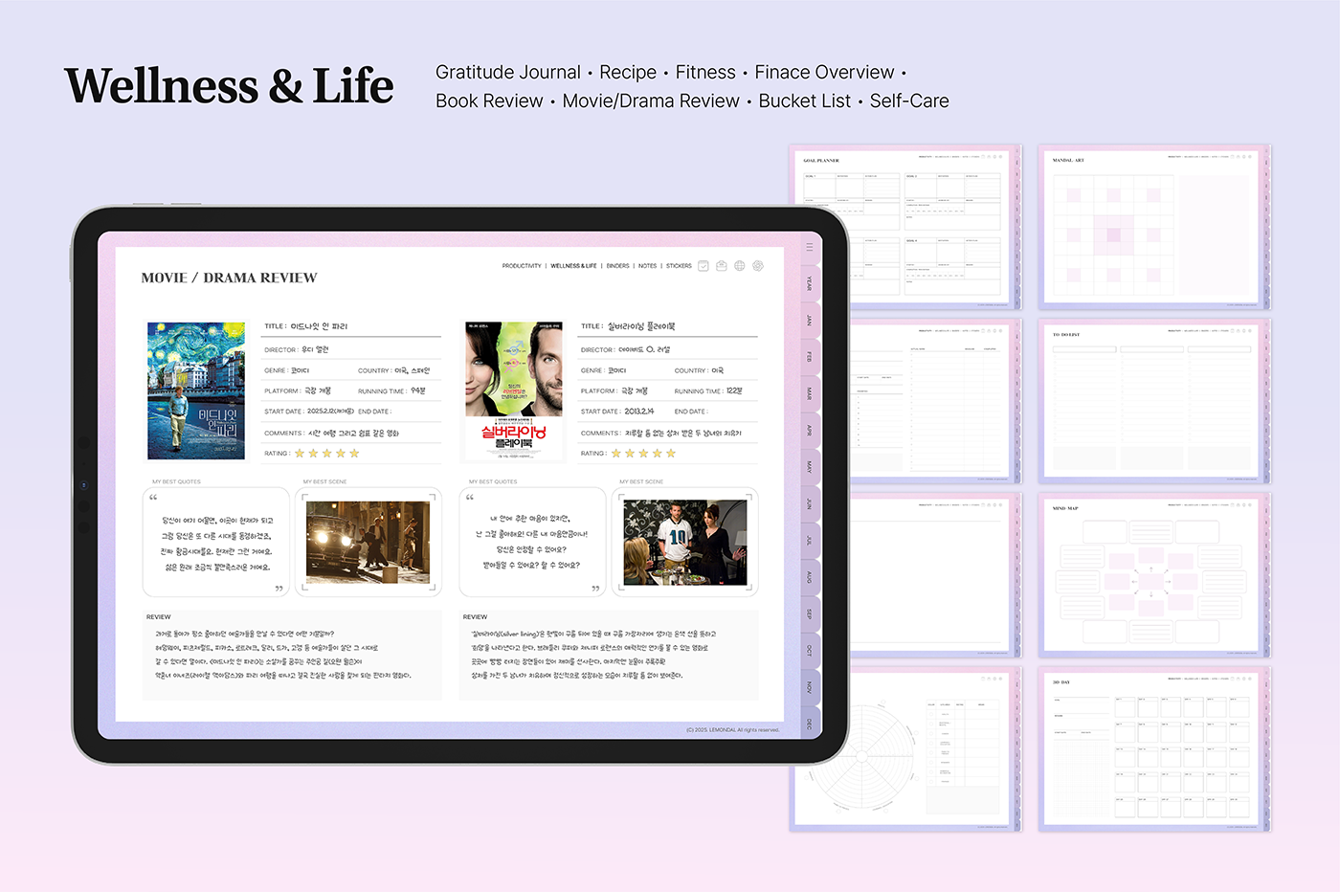The height and width of the screenshot is (892, 1340).
Task: Switch to the PRODUCTIVITY section
Action: click(522, 266)
